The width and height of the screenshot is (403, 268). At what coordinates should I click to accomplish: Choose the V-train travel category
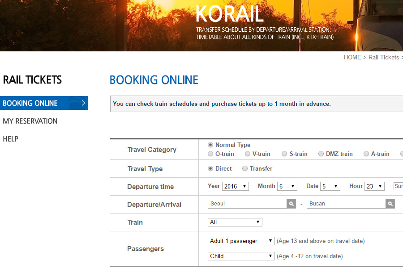[248, 154]
